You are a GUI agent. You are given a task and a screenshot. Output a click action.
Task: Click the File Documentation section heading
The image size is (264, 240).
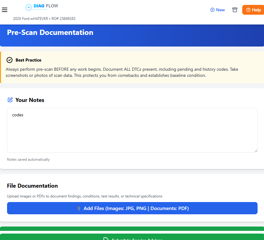point(33,186)
